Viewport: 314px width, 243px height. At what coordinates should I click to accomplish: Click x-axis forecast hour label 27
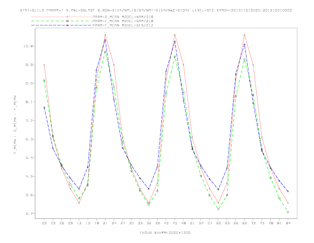(123, 223)
